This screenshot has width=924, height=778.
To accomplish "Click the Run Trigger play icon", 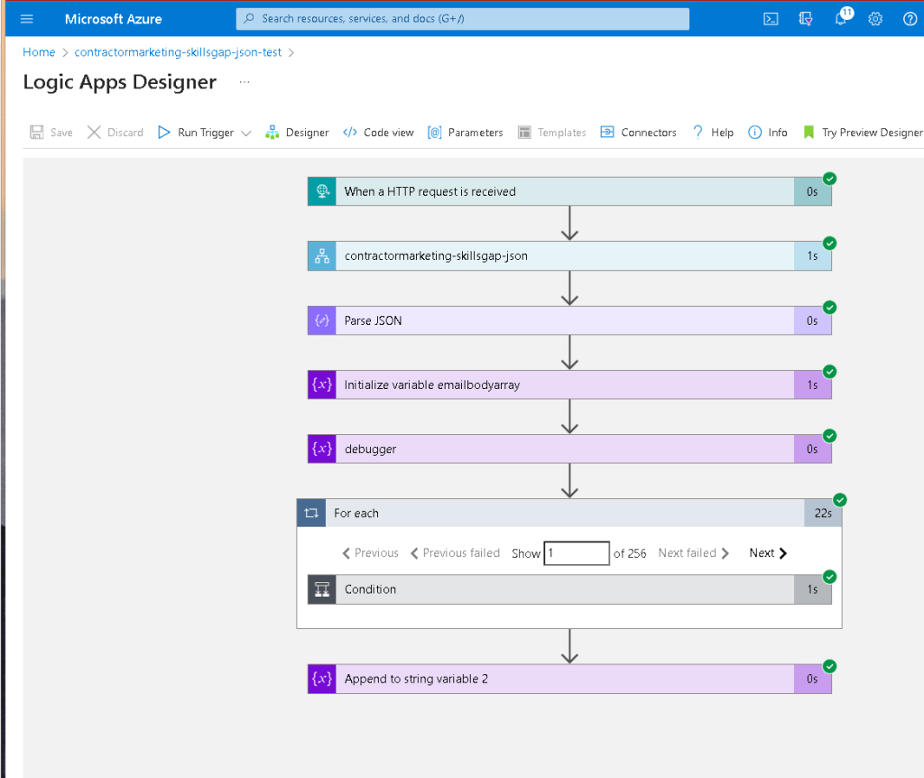I will tap(164, 132).
